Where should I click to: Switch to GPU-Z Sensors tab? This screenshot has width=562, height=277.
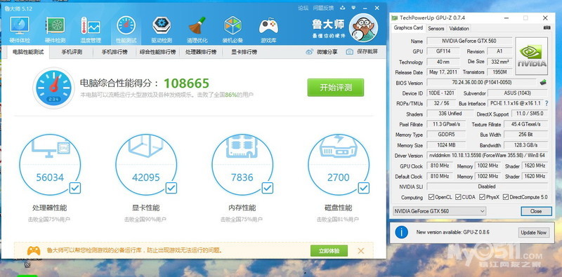[436, 28]
